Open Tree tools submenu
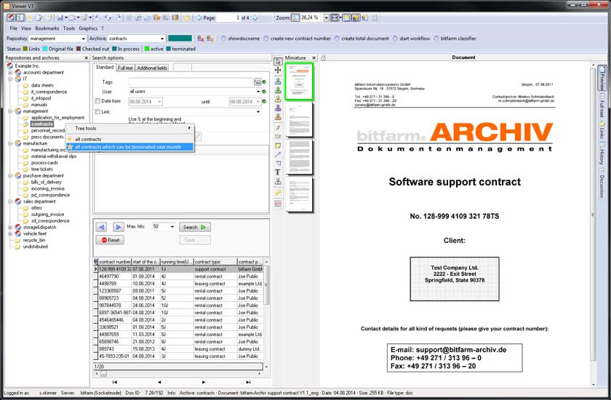This screenshot has width=611, height=400. tap(129, 128)
